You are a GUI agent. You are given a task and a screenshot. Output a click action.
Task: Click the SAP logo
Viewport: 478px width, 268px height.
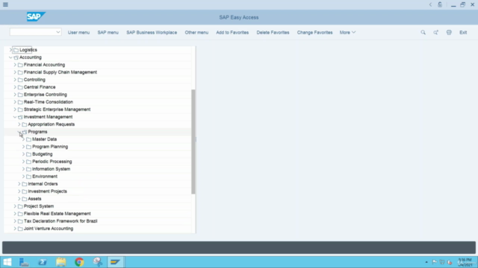pyautogui.click(x=36, y=16)
